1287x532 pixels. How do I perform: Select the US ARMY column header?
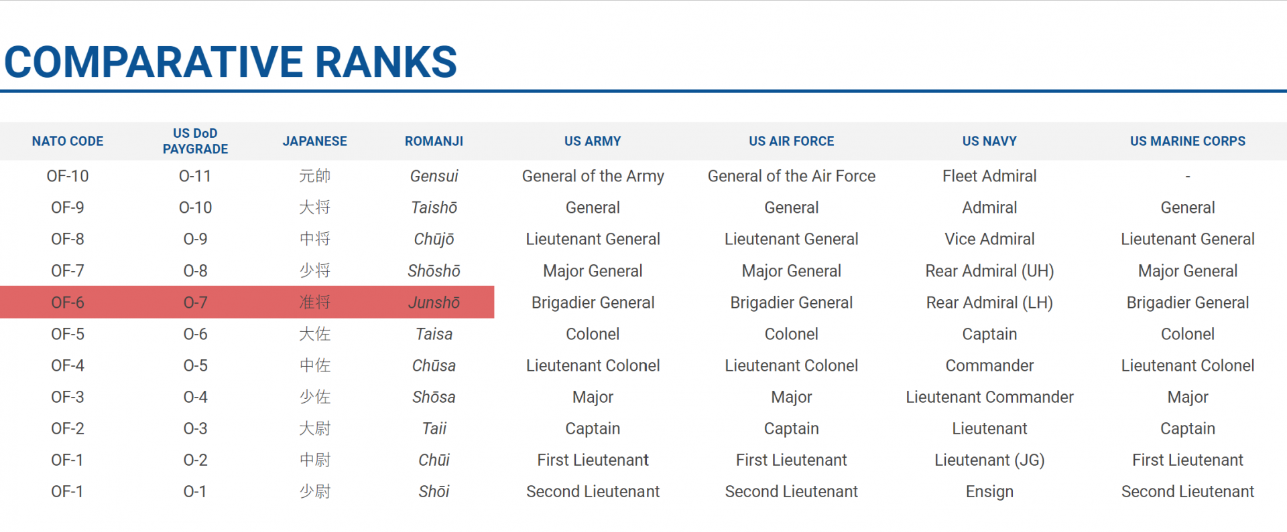click(x=593, y=141)
